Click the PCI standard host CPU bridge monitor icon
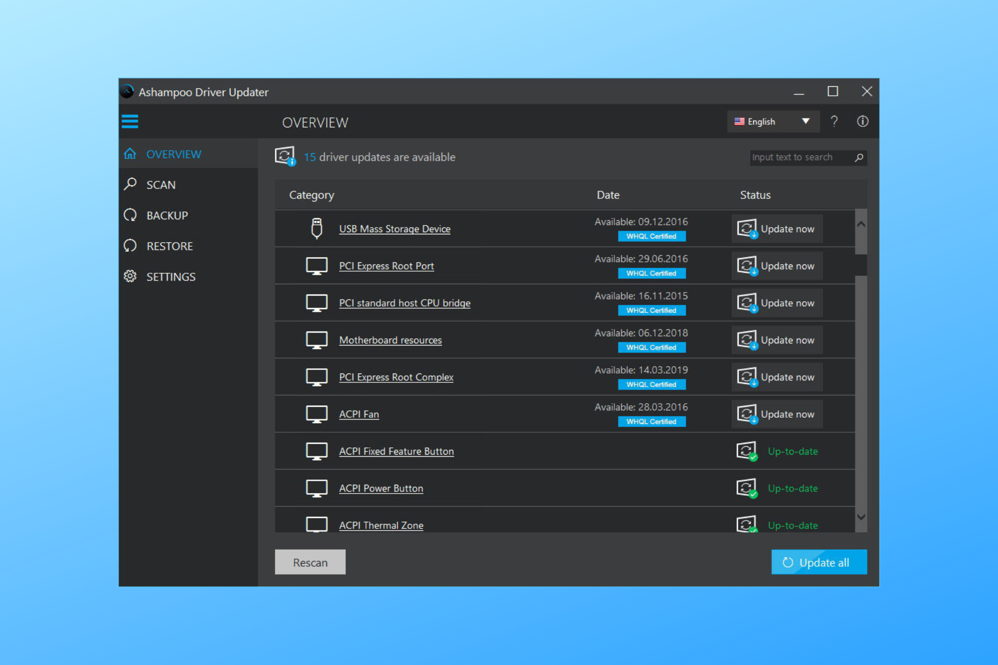Image resolution: width=998 pixels, height=665 pixels. click(x=317, y=303)
